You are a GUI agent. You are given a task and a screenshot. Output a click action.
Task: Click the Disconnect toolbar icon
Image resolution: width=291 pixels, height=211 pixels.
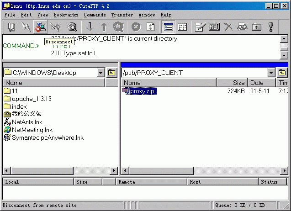(x=41, y=27)
